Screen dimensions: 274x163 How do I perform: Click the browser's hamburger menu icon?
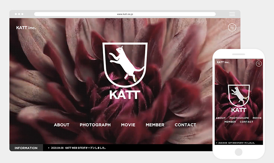[232, 14]
